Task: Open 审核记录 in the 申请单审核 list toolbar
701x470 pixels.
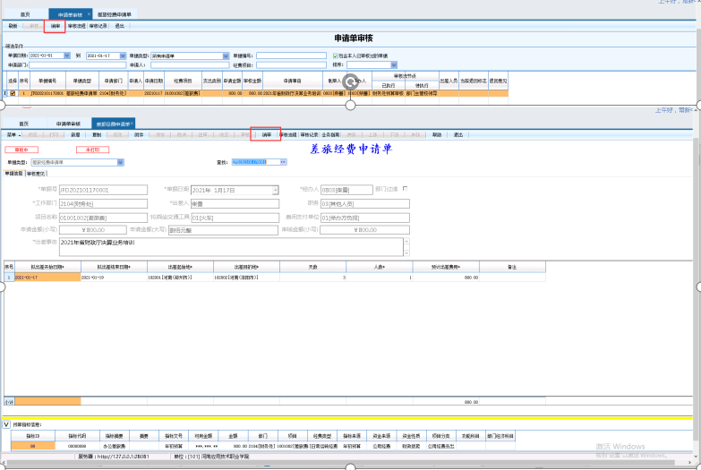Action: coord(98,26)
